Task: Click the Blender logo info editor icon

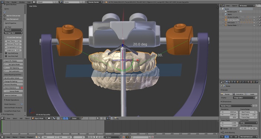Action: point(3,2)
